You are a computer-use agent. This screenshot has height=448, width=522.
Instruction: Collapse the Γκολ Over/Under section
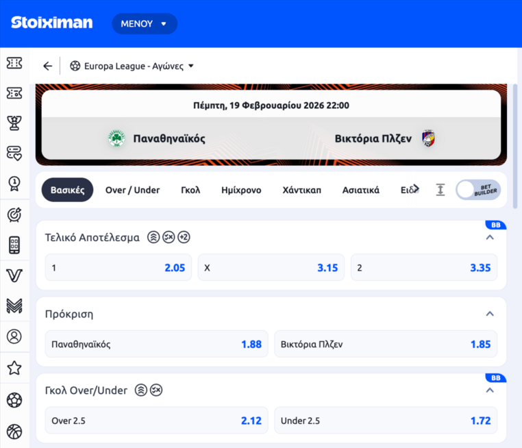coord(489,390)
